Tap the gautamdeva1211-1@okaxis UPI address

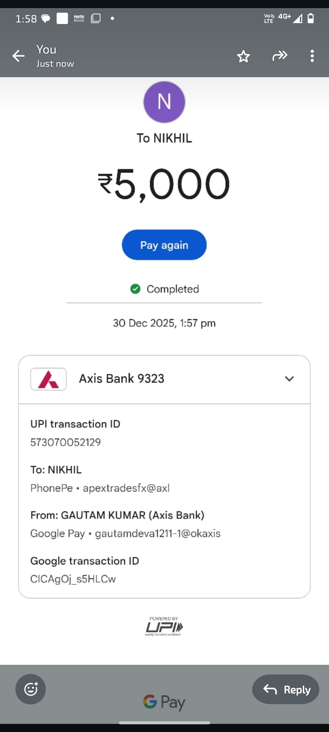tap(157, 534)
